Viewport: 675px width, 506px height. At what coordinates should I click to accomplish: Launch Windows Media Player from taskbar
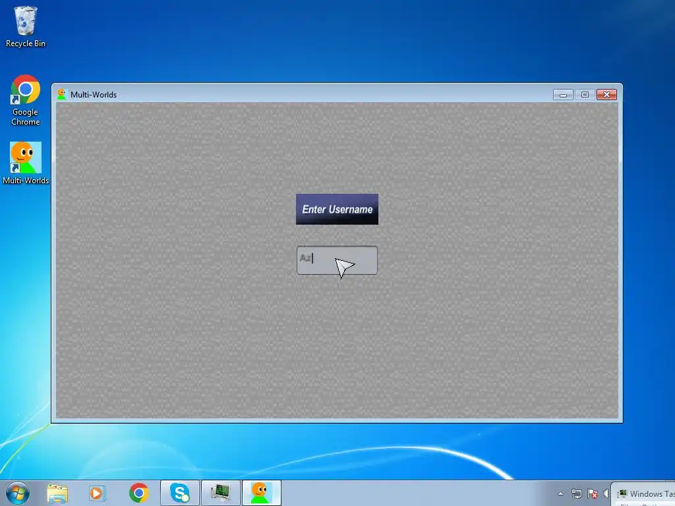(98, 493)
